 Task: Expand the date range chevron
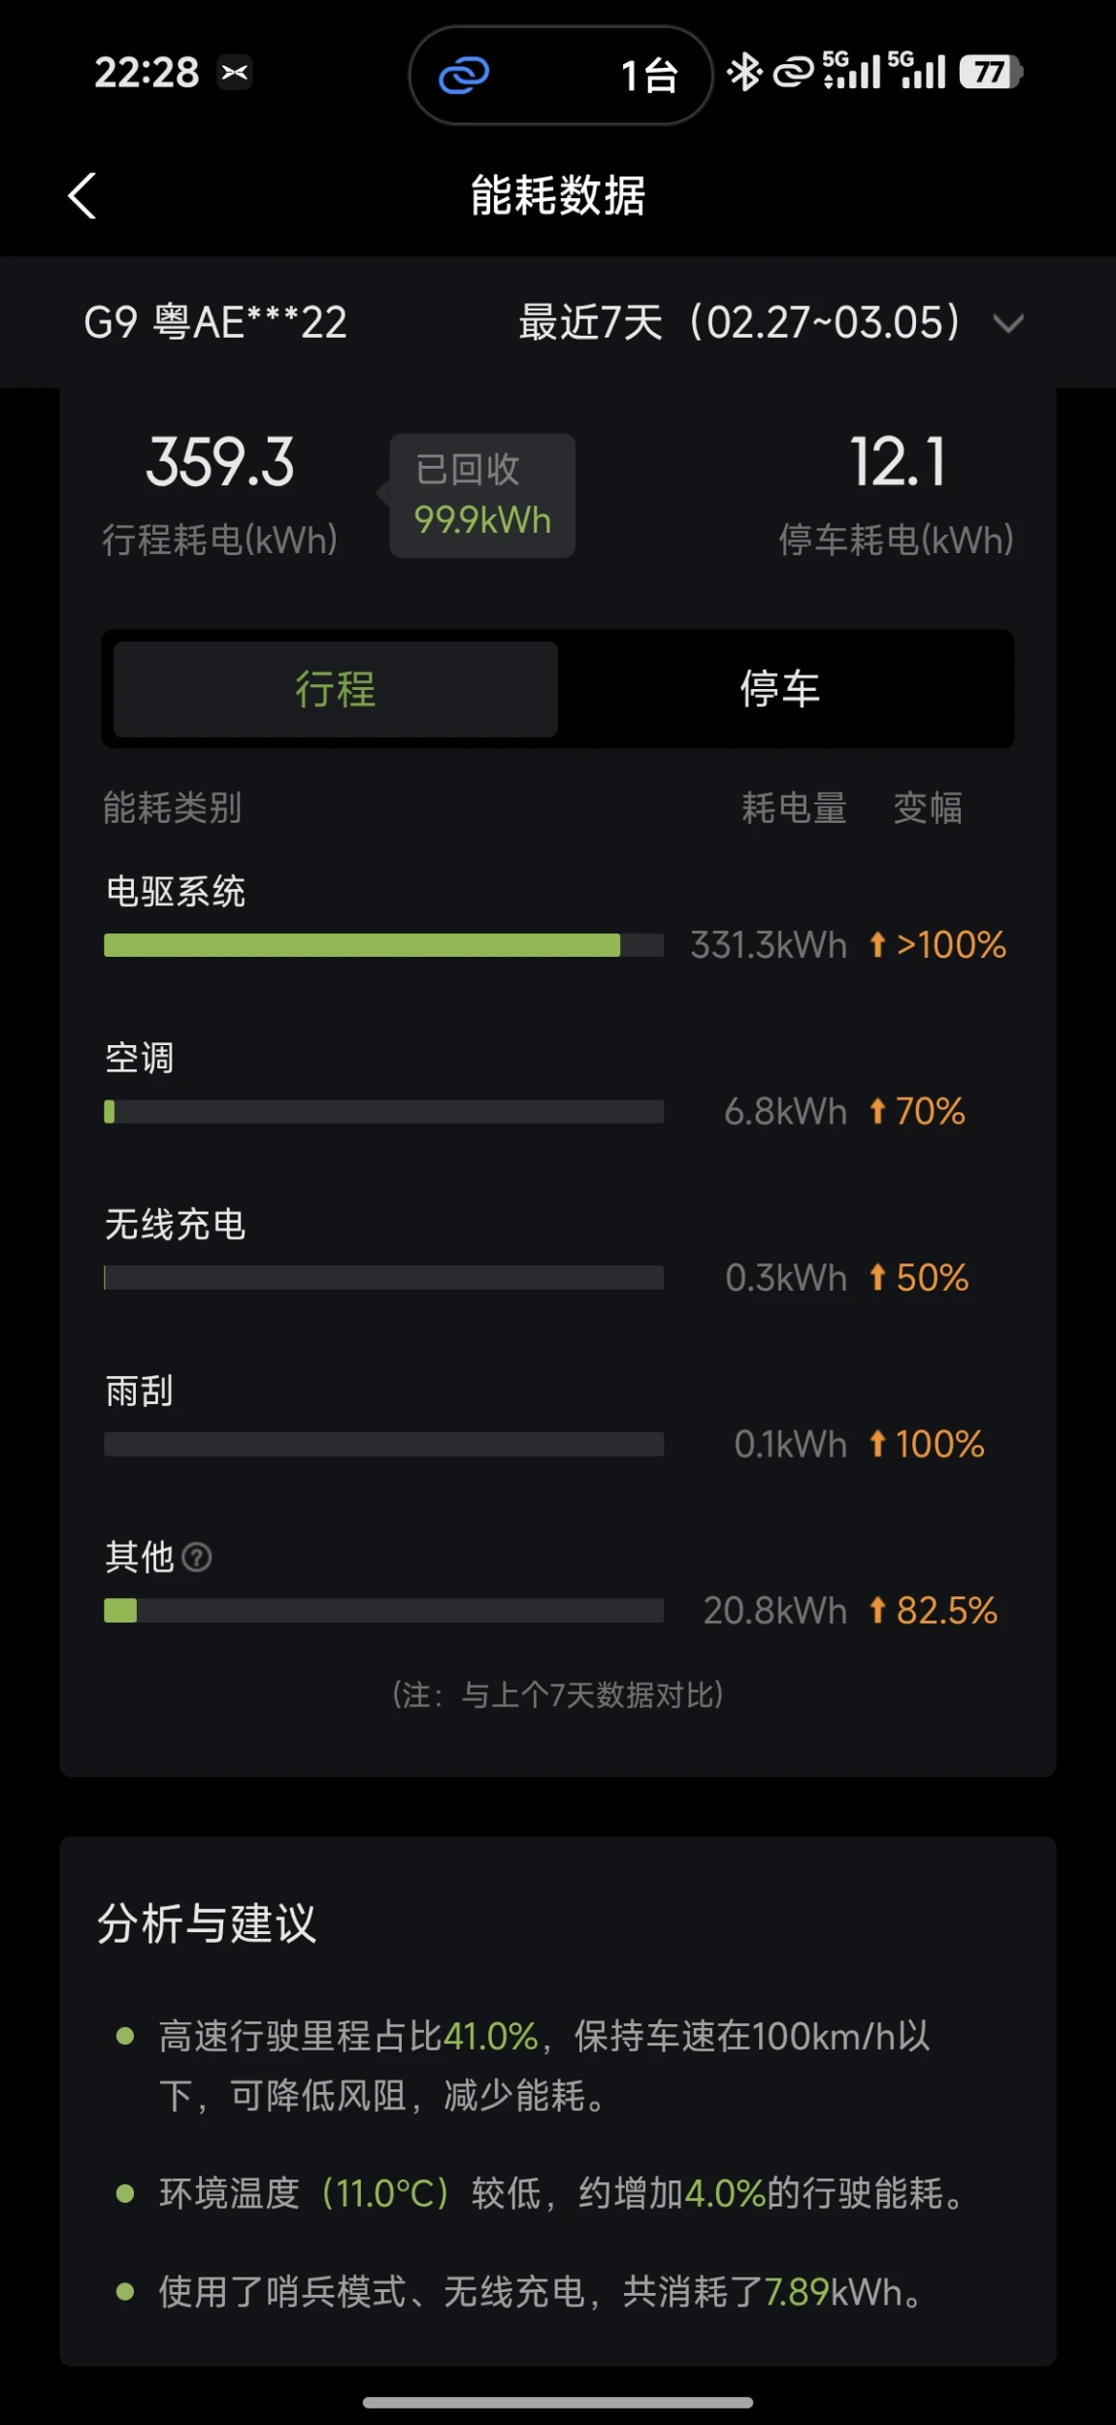1009,323
